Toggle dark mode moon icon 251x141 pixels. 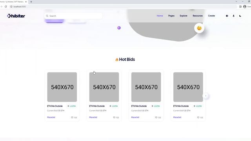coord(240,16)
